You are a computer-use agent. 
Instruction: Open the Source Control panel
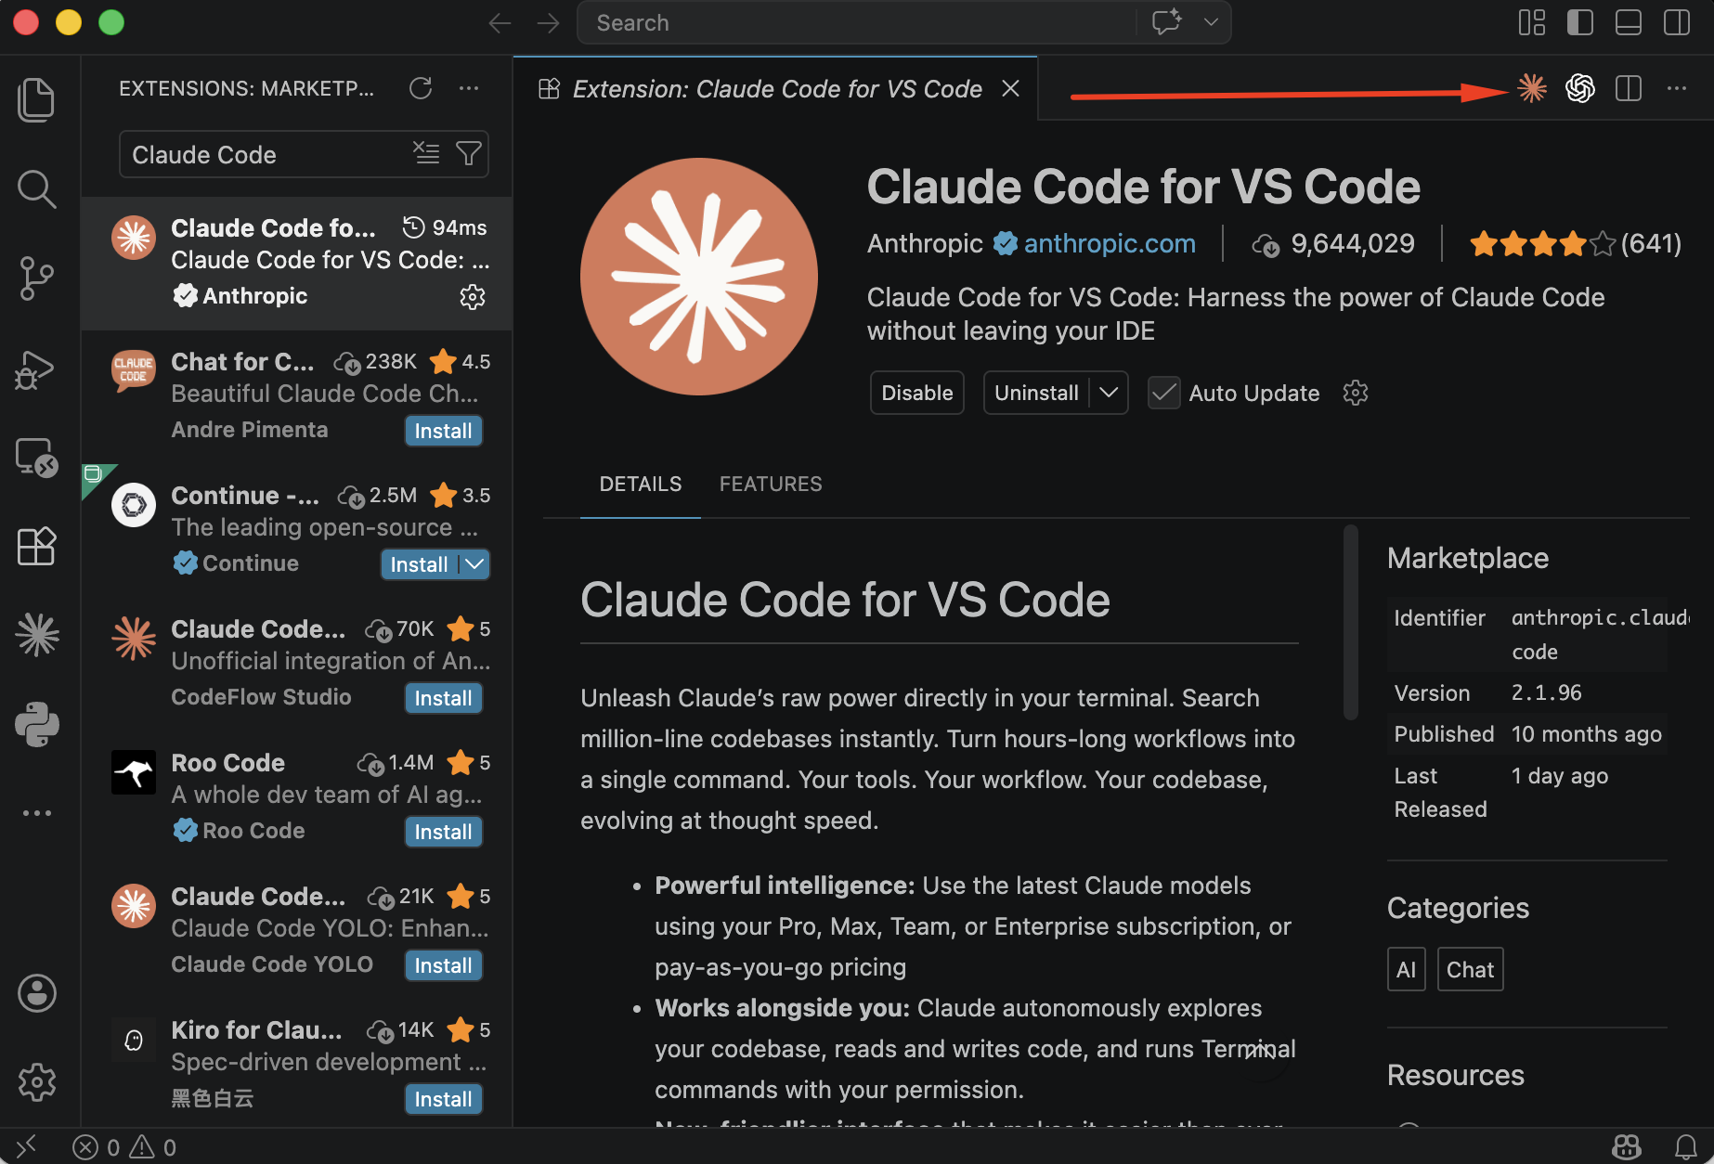tap(37, 278)
